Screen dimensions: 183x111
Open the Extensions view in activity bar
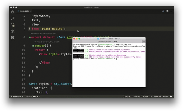coord(13,38)
